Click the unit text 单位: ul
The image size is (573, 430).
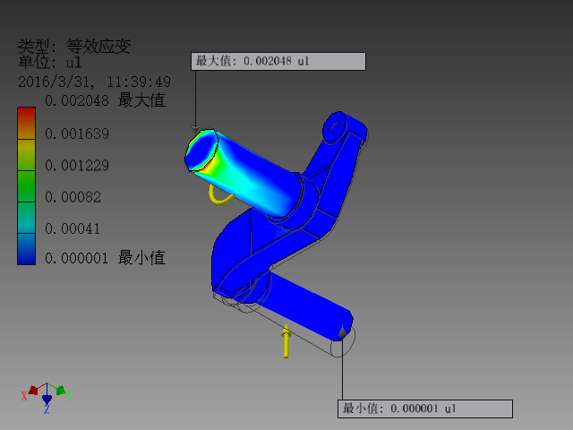point(50,62)
